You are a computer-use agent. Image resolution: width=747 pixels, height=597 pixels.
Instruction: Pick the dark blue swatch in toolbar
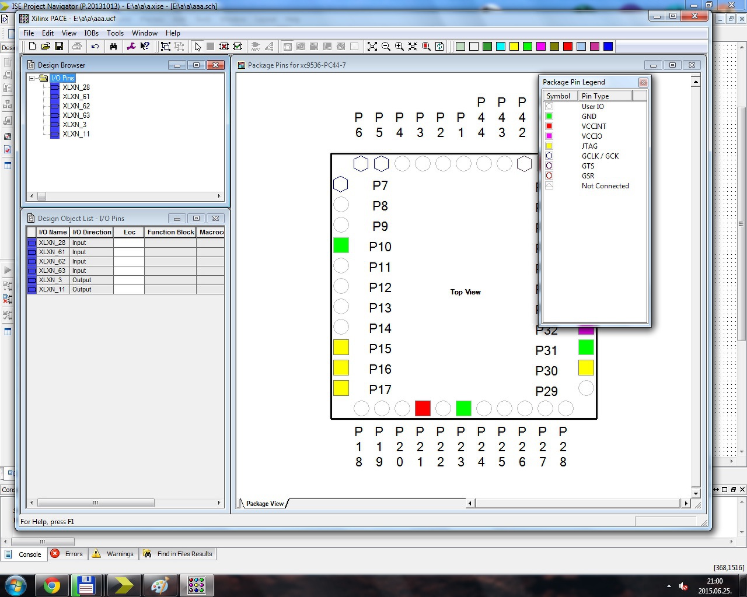[x=608, y=47]
